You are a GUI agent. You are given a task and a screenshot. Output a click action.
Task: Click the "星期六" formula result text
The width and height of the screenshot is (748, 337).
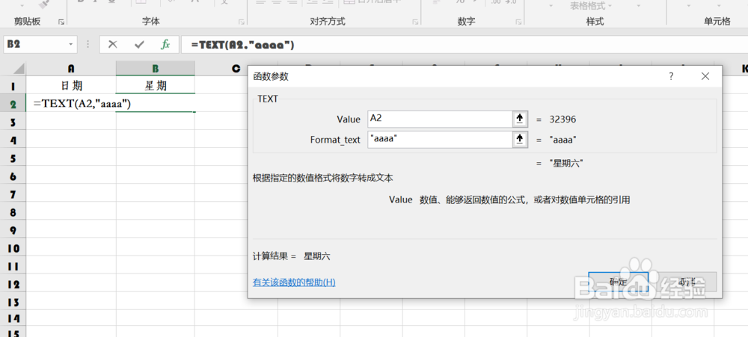pyautogui.click(x=566, y=164)
